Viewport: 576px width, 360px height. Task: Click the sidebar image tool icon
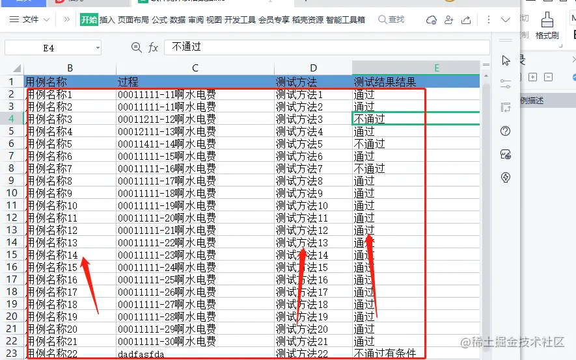pos(506,155)
